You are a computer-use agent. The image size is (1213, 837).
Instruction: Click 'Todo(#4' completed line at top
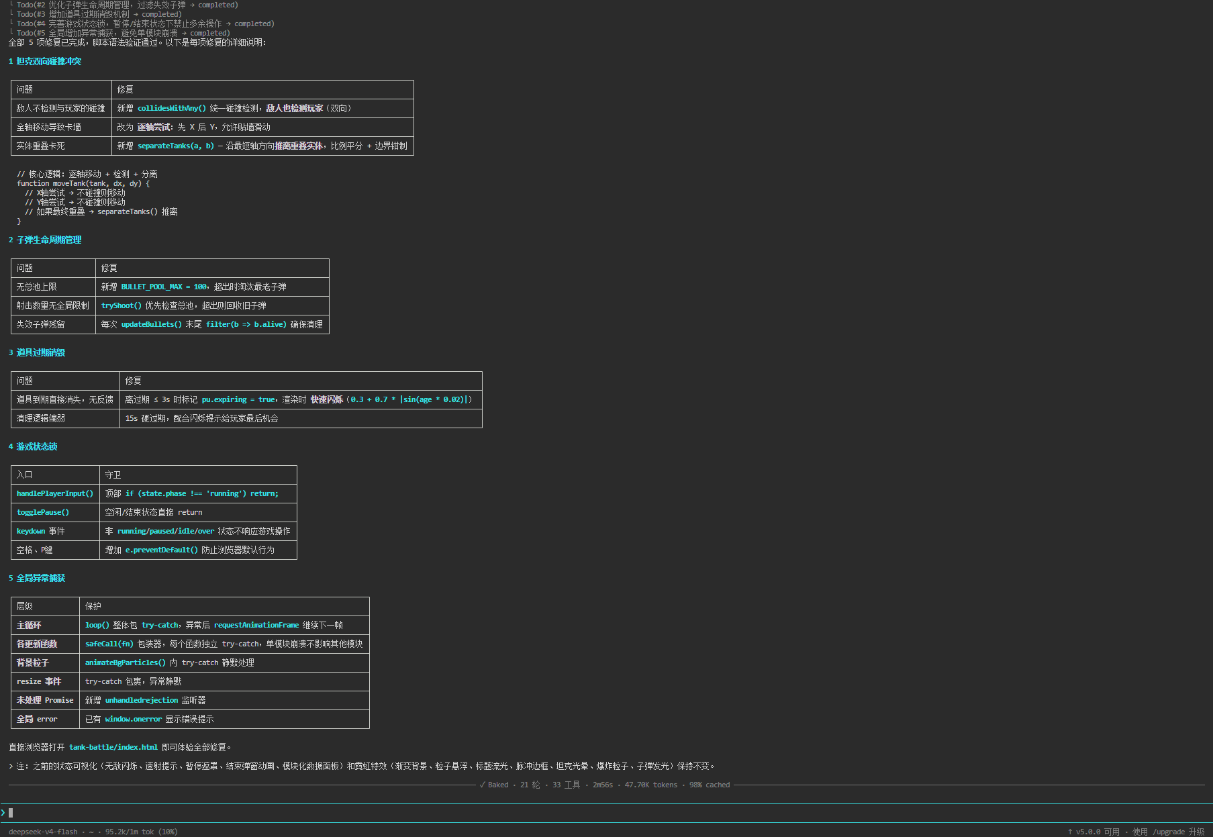pos(142,23)
